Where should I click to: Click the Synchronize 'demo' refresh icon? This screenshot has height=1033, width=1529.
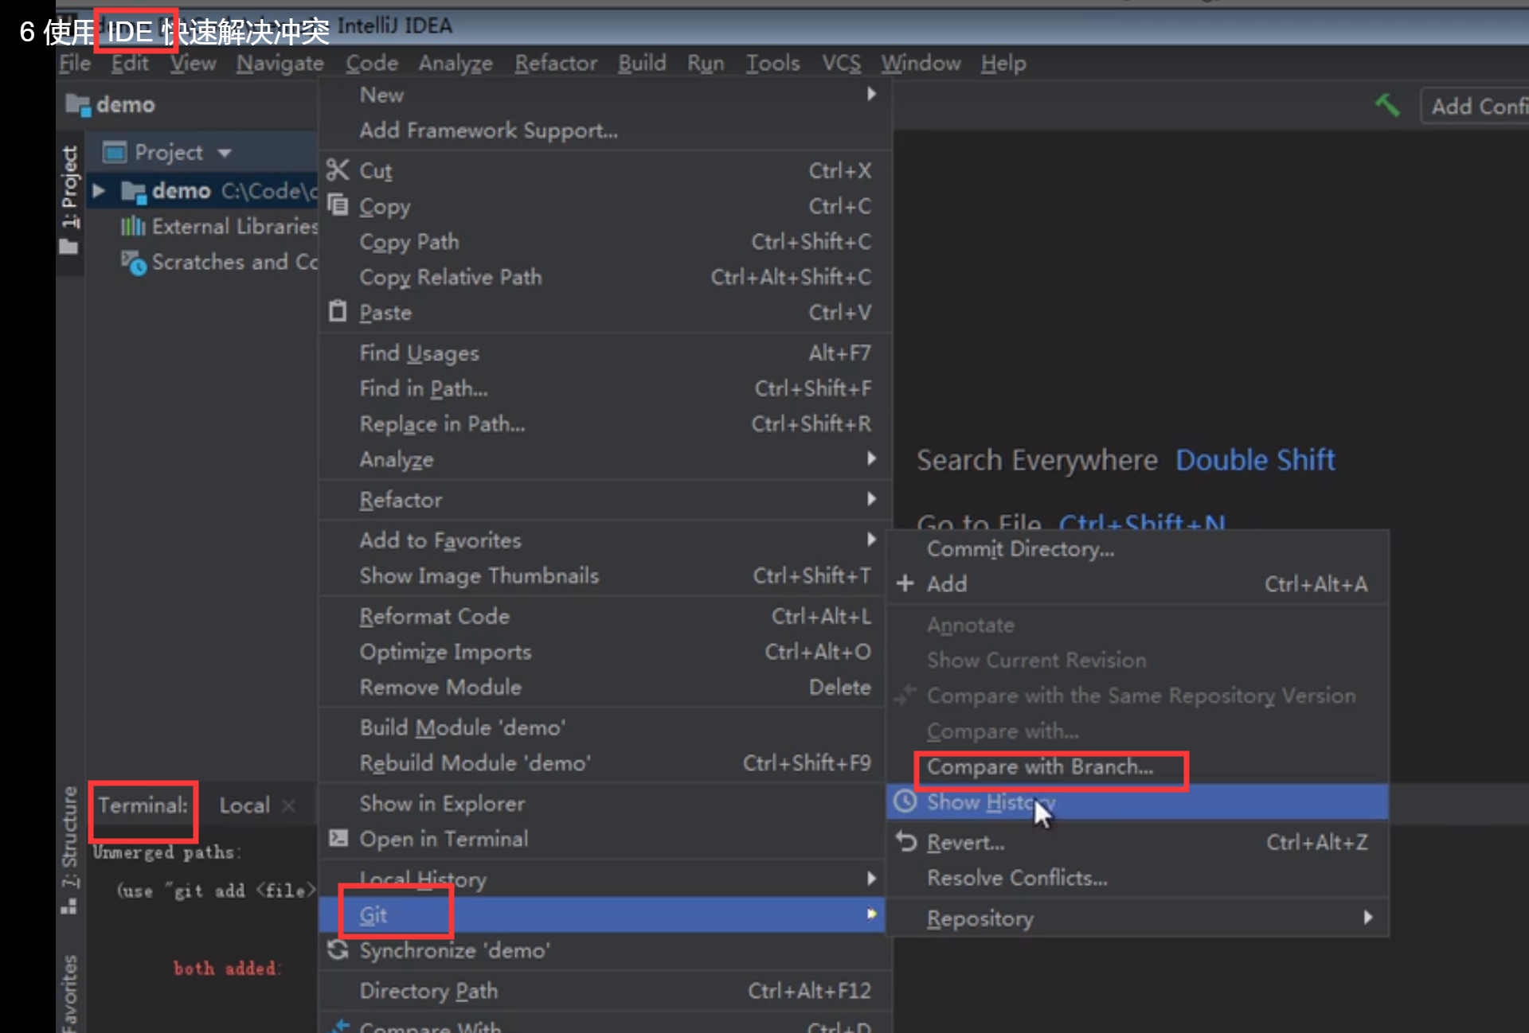338,949
